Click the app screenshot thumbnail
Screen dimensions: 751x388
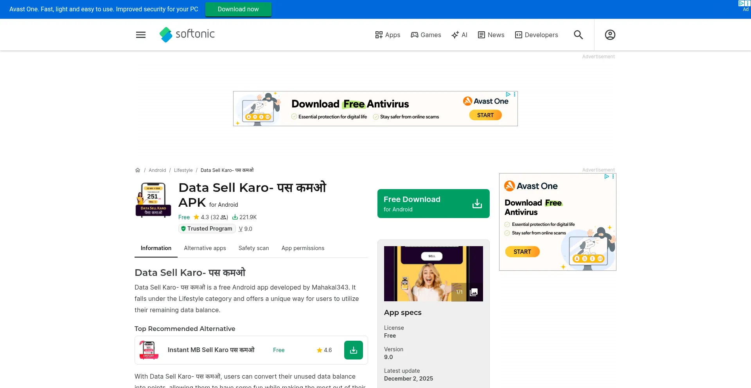click(433, 274)
